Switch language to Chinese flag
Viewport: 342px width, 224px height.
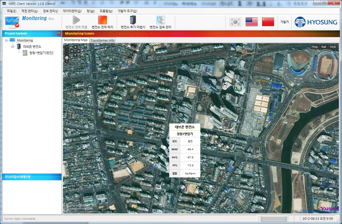(268, 22)
